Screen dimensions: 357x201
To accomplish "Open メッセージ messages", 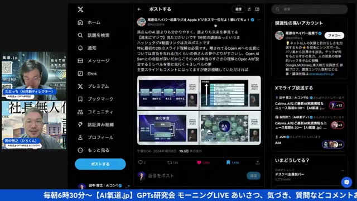I will 94,61.
